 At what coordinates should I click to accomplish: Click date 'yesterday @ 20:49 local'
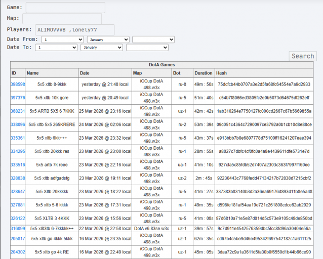(105, 98)
